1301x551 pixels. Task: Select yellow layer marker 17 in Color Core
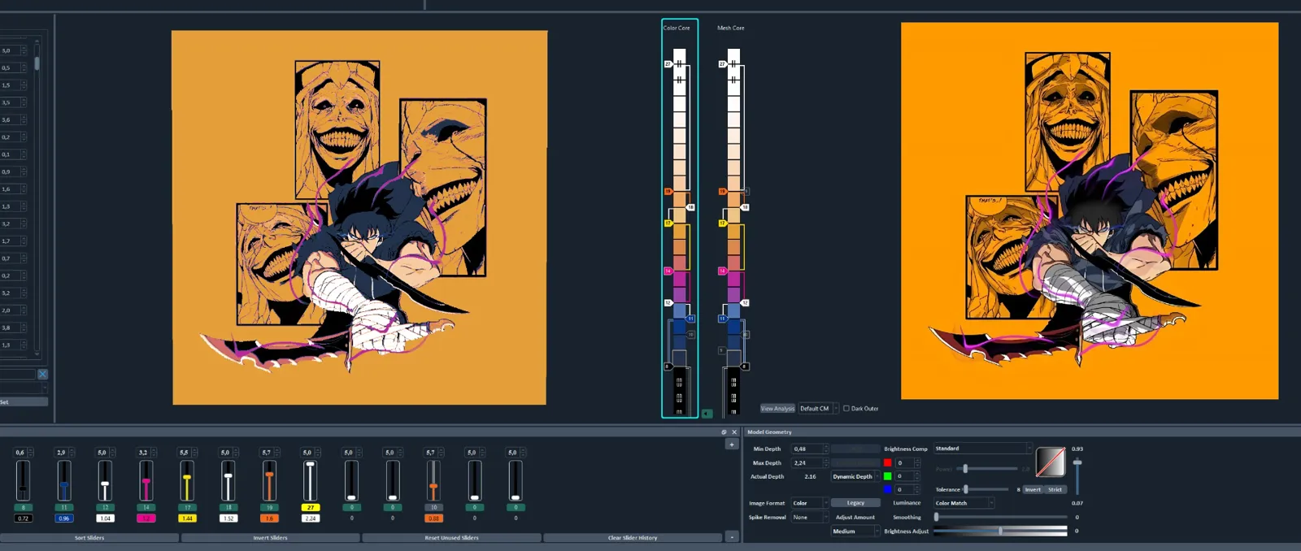pos(668,223)
